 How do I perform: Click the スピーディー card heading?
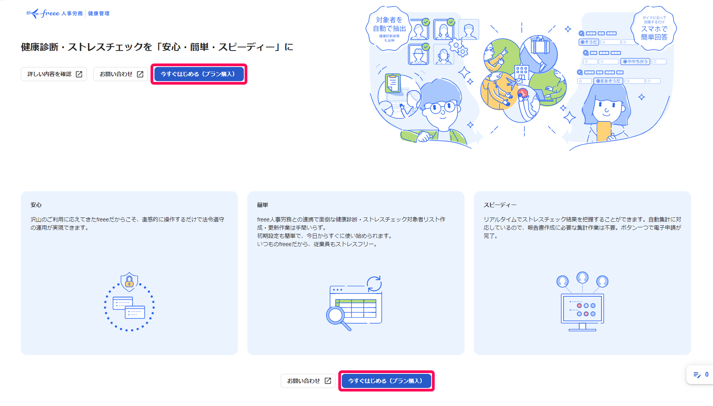click(x=500, y=205)
